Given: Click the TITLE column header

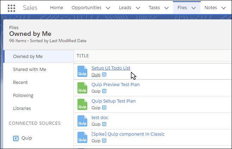Looking at the screenshot, I should coord(83,56).
